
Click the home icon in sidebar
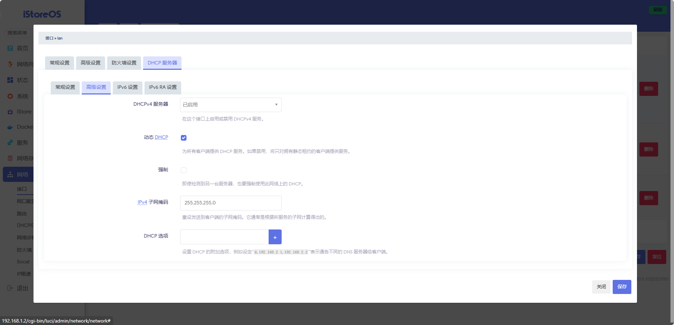(10, 48)
